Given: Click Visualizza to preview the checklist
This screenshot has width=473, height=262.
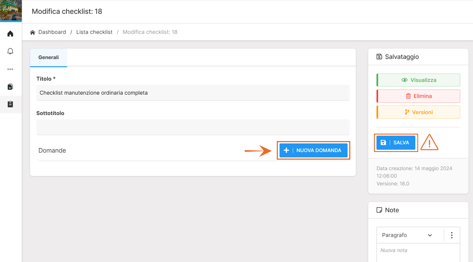Looking at the screenshot, I should point(418,80).
